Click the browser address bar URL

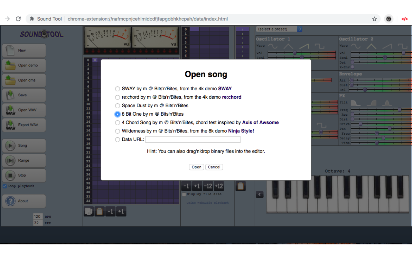pyautogui.click(x=148, y=19)
